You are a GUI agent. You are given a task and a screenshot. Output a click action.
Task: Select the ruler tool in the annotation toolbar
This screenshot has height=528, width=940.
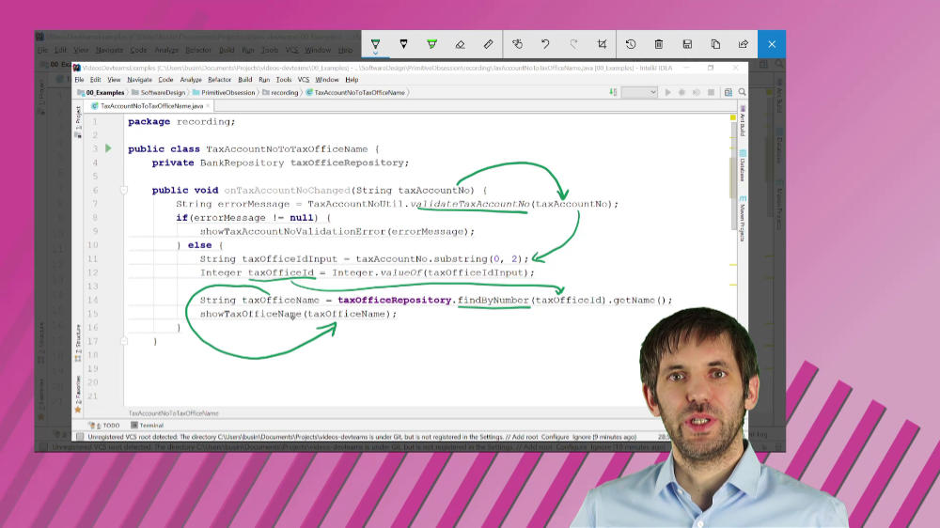(x=488, y=44)
